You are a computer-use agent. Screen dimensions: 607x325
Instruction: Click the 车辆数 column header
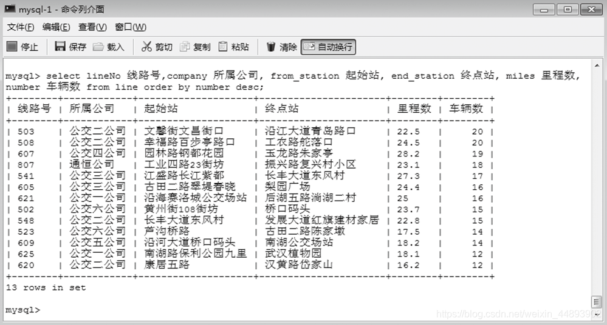(x=466, y=109)
